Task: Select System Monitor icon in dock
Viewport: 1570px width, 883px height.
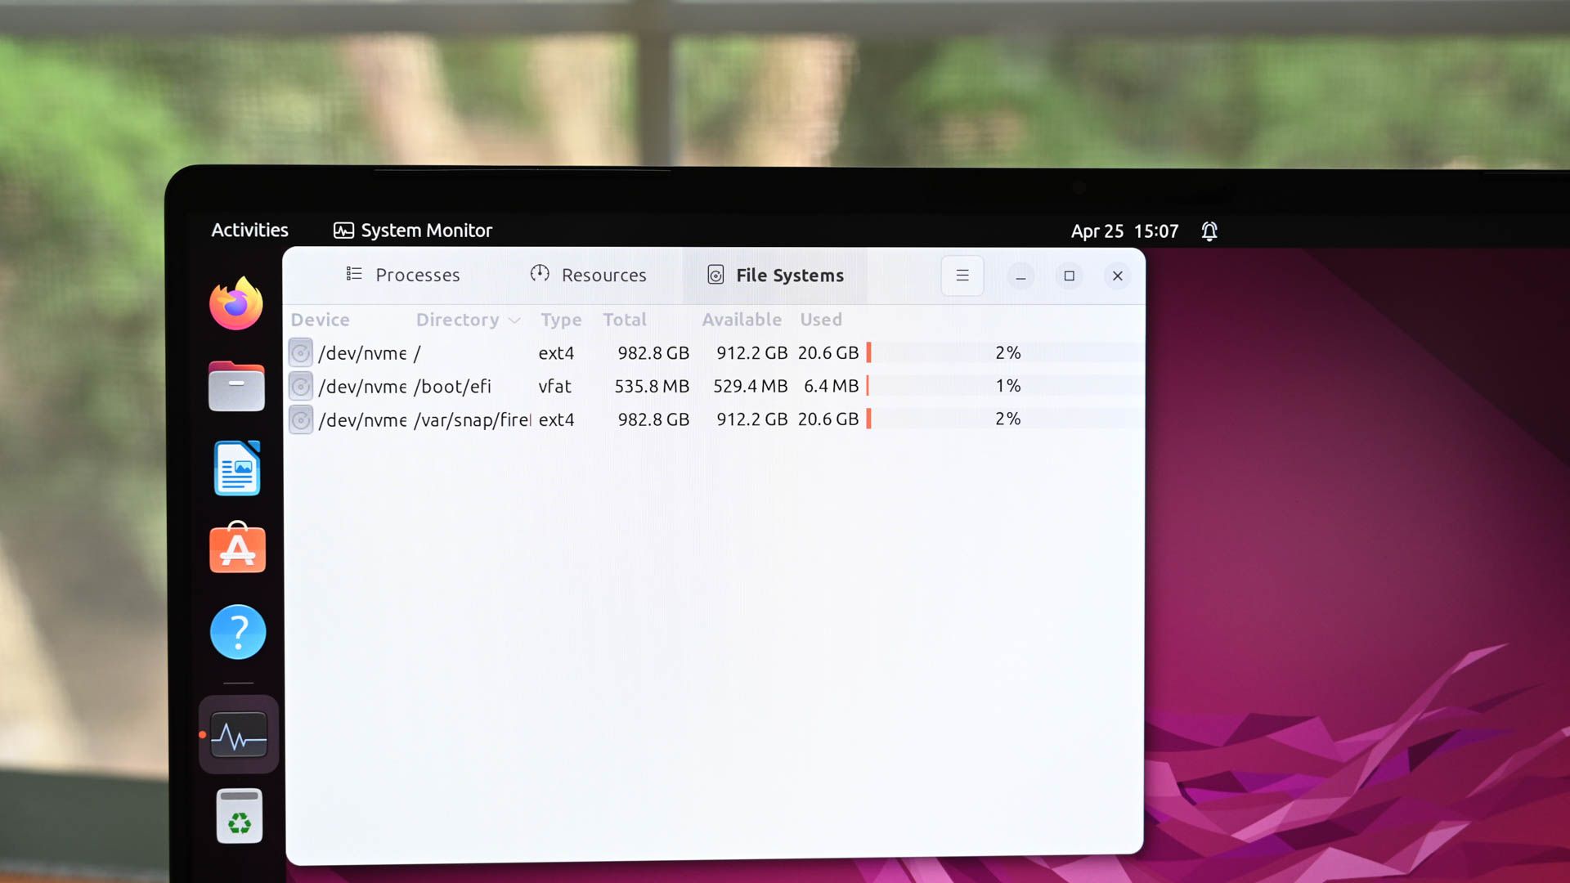Action: click(x=239, y=735)
